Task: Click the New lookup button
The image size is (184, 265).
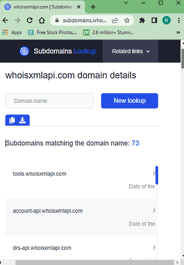Action: pyautogui.click(x=130, y=101)
